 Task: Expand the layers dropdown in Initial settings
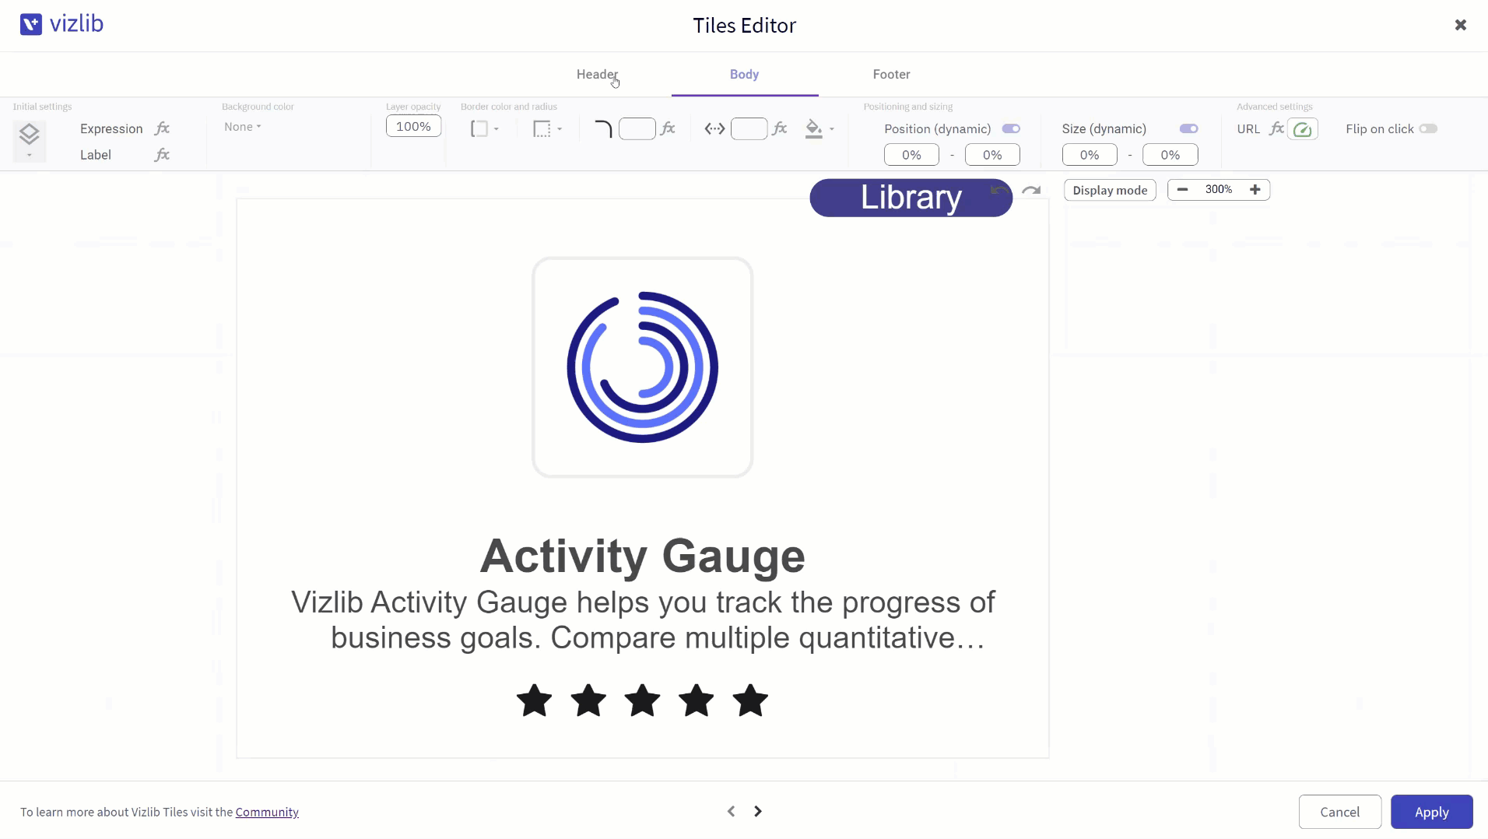click(29, 141)
